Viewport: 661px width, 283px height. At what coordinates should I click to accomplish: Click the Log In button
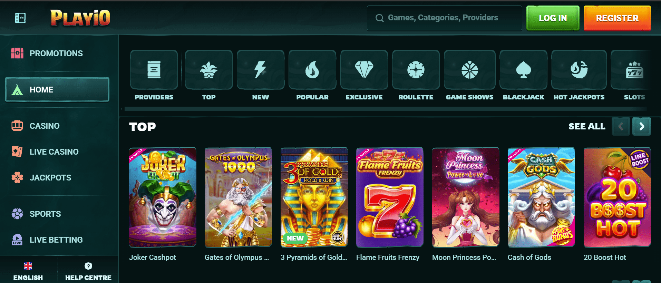click(553, 18)
